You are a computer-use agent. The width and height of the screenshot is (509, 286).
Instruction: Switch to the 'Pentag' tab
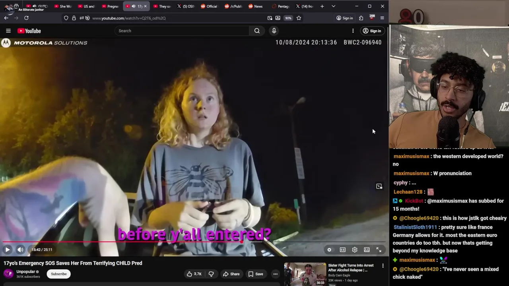[x=280, y=6]
